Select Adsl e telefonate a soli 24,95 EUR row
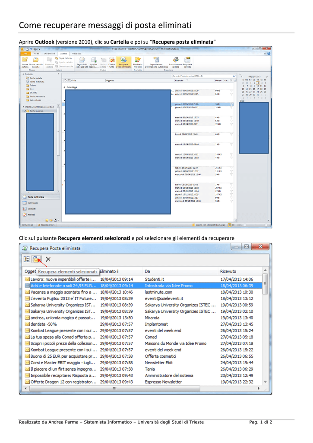 click(x=143, y=286)
